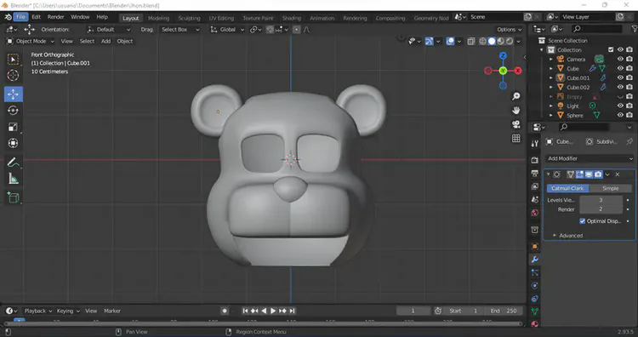Hide the Sphere object via its eye icon

point(620,115)
